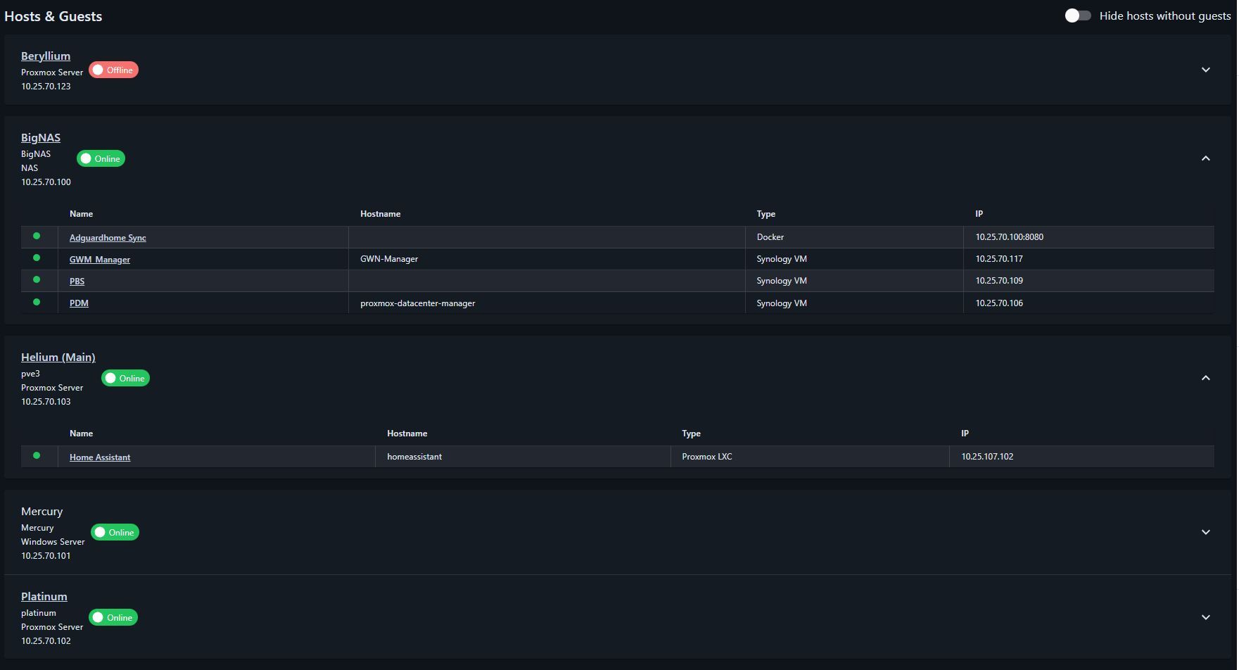The height and width of the screenshot is (670, 1239).
Task: Click the Offline status badge for Beryllium
Action: coord(113,70)
